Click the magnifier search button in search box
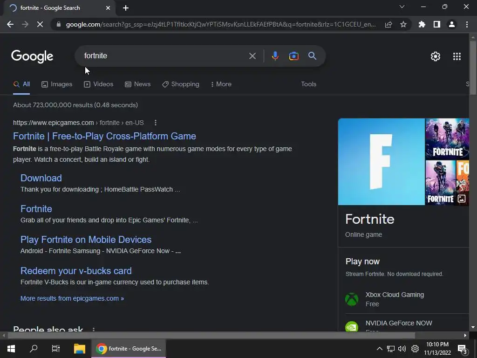This screenshot has height=358, width=477. [x=312, y=56]
